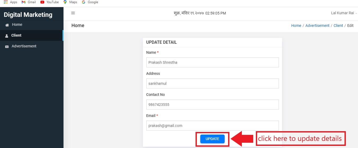
Task: Follow the Advertisement breadcrumb link
Action: (x=317, y=26)
